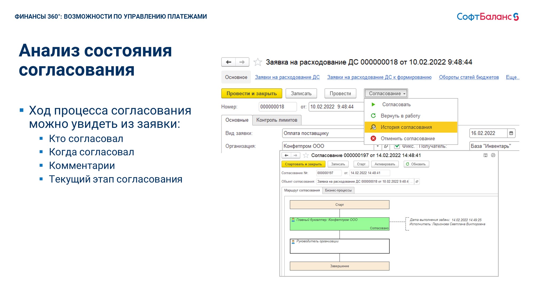Click the ellipsis selector in Объект согласования field
The width and height of the screenshot is (534, 300).
411,181
